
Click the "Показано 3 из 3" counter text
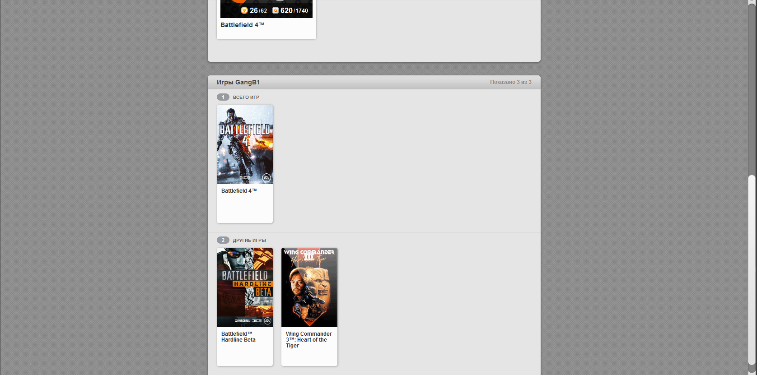click(511, 82)
